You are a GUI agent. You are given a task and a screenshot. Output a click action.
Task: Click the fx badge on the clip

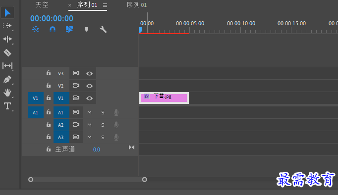[x=147, y=97]
